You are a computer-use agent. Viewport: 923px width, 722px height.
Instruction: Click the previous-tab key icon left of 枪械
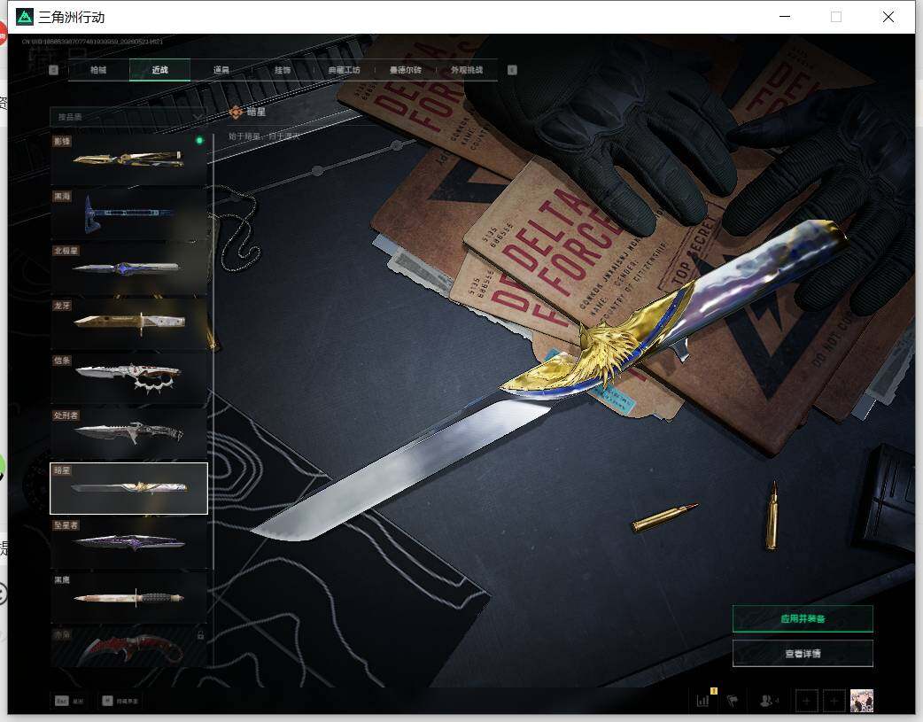coord(53,70)
